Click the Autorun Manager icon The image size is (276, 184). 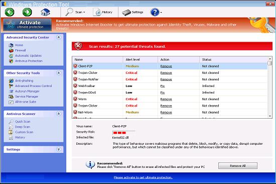11,91
